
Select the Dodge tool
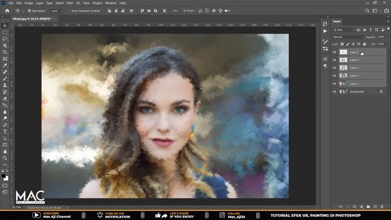(x=5, y=119)
